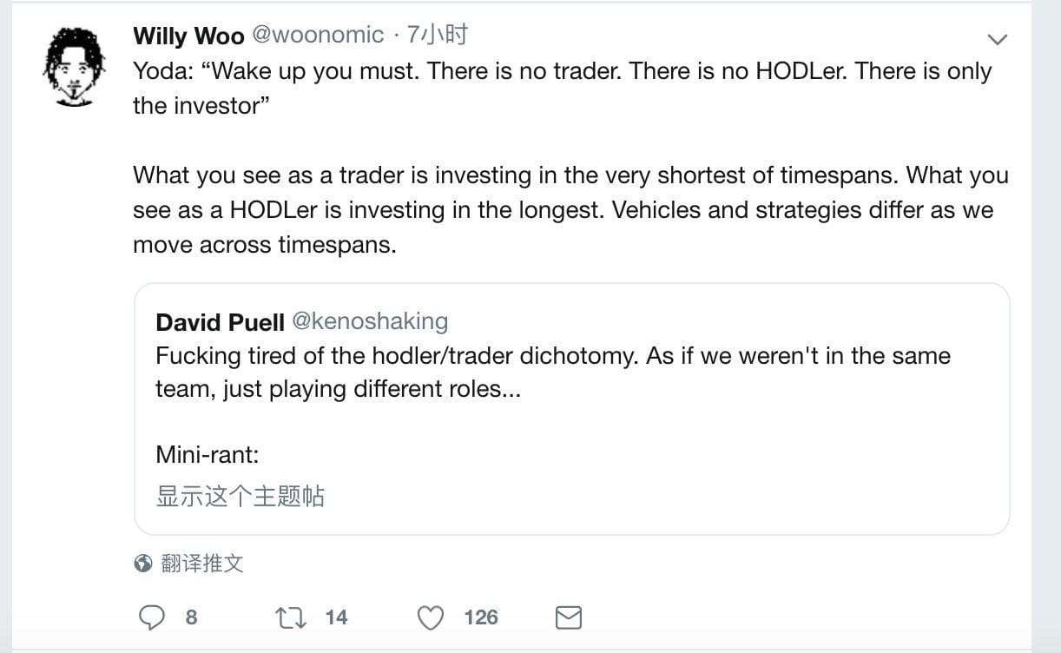Open the reply icon on Willy Woo's tweet
The height and width of the screenshot is (653, 1061).
point(153,617)
